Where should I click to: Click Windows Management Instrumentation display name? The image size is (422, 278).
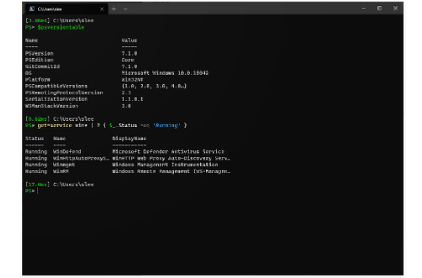[165, 165]
